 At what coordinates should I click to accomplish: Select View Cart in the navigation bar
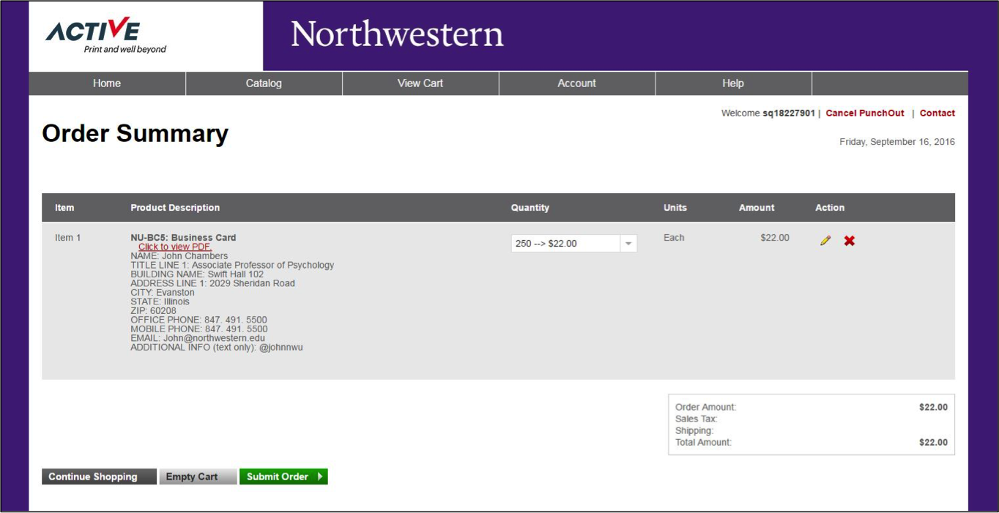(420, 83)
